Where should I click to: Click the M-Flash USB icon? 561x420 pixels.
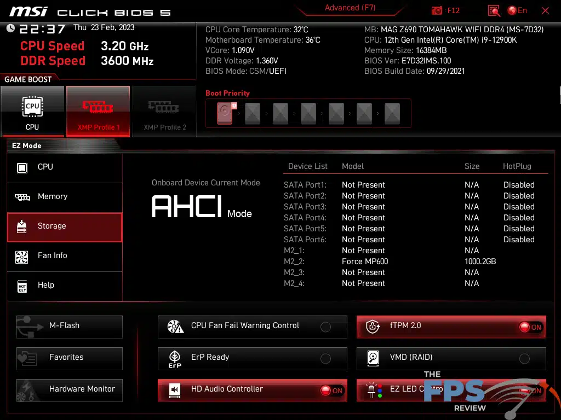point(30,326)
